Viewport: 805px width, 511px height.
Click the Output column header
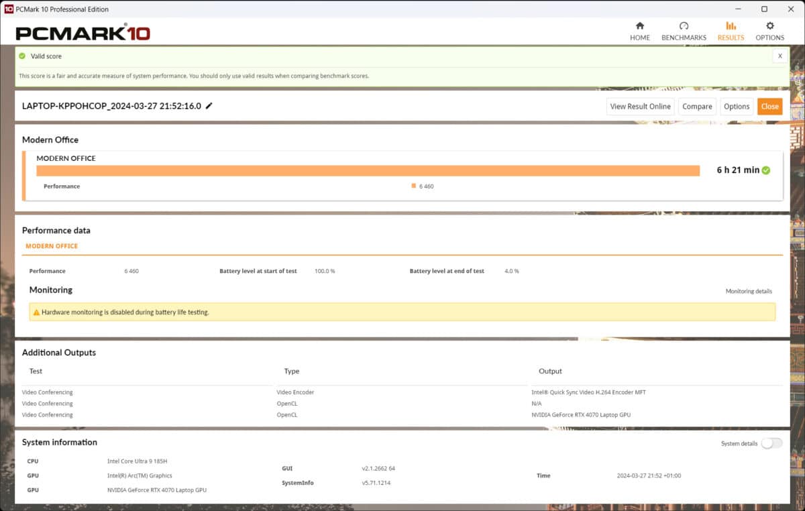[551, 371]
